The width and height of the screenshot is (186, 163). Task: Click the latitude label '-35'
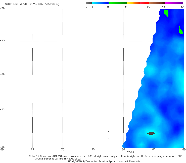click(x=2, y=109)
